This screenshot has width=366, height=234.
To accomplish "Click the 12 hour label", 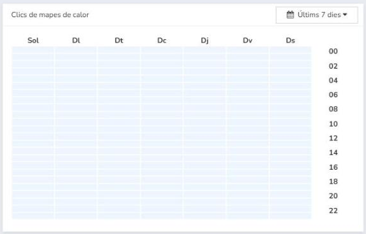I will click(x=333, y=138).
